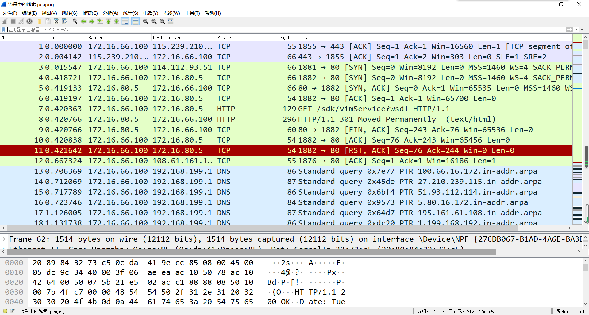Image resolution: width=589 pixels, height=315 pixels.
Task: Reload the capture file icon
Action: click(65, 21)
